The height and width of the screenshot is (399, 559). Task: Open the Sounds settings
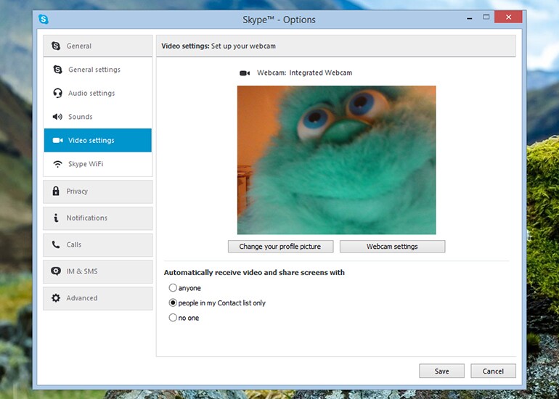tap(98, 117)
